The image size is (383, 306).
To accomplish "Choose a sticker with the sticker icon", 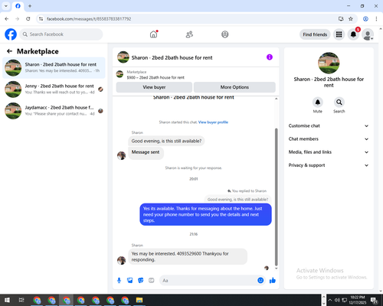I will tap(141, 281).
